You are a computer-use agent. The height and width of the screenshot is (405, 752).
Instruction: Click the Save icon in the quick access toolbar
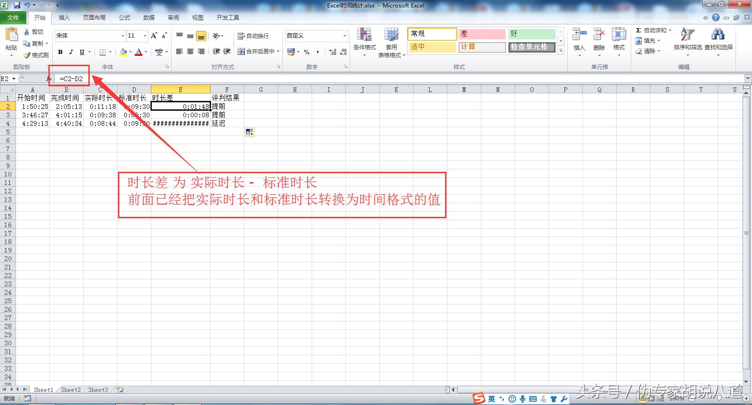click(x=17, y=5)
